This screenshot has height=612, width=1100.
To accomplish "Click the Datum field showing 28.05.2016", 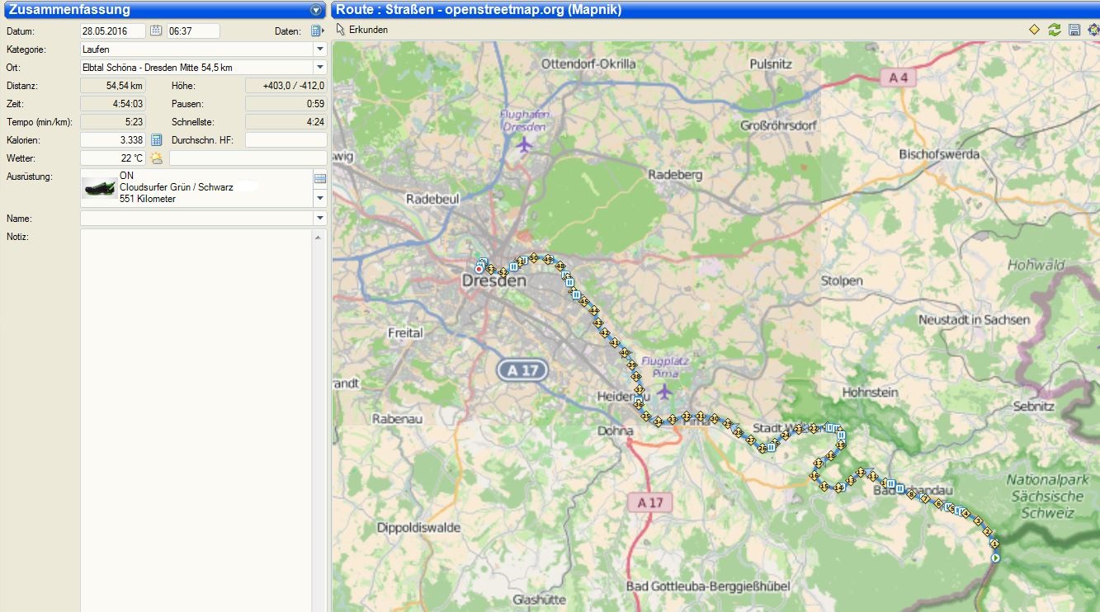I will (112, 31).
